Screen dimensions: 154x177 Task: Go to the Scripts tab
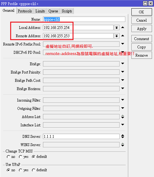click(67, 11)
